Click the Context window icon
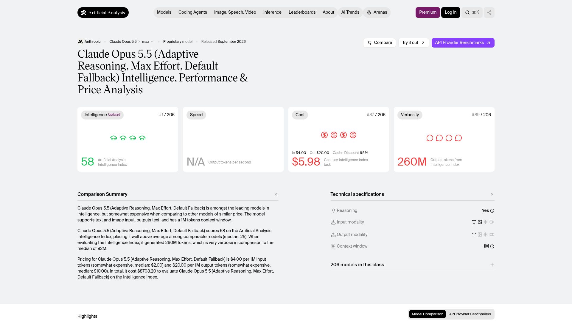572x321 pixels. 333,246
